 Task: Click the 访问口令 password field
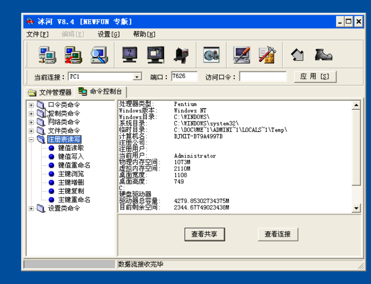click(x=263, y=76)
